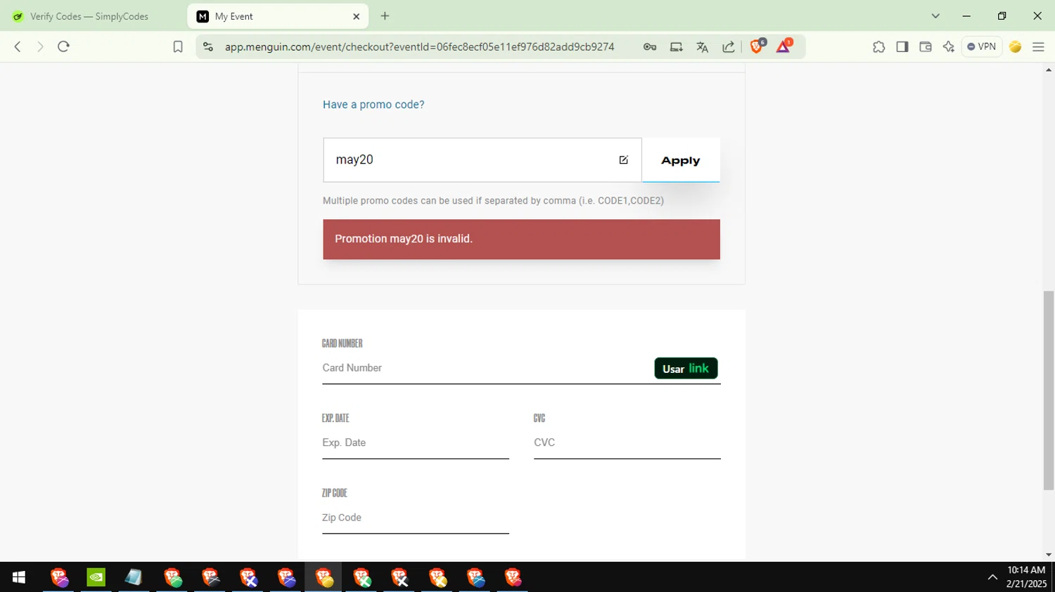Image resolution: width=1055 pixels, height=592 pixels.
Task: Click the Exp. Date input field
Action: [x=415, y=442]
